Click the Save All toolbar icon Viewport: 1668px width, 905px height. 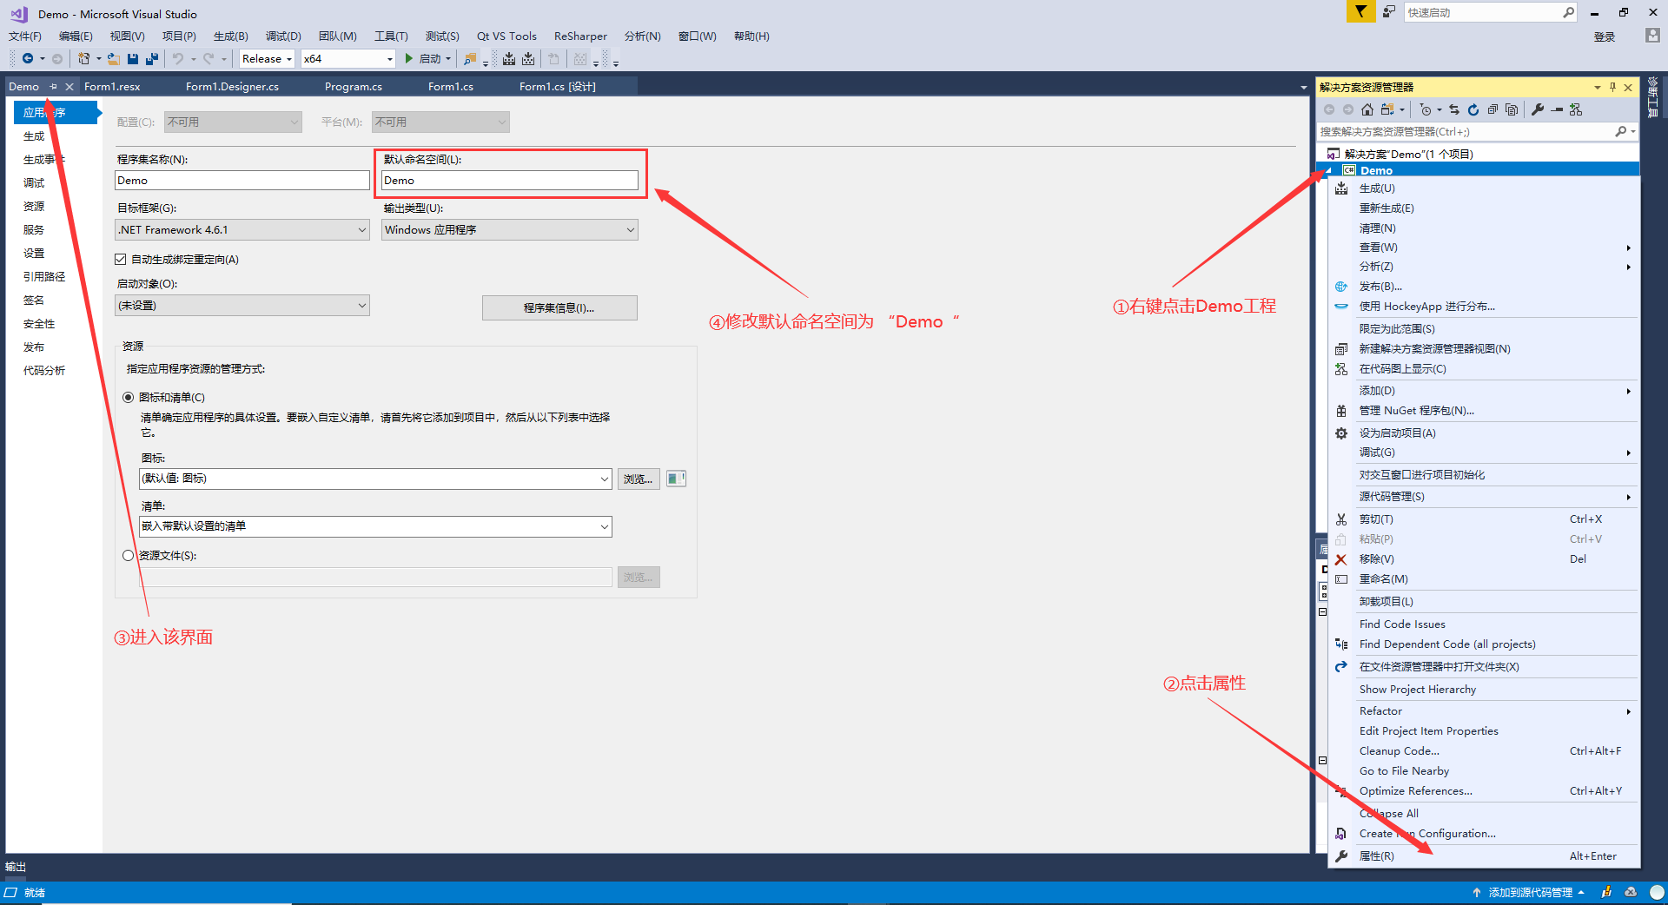point(152,59)
